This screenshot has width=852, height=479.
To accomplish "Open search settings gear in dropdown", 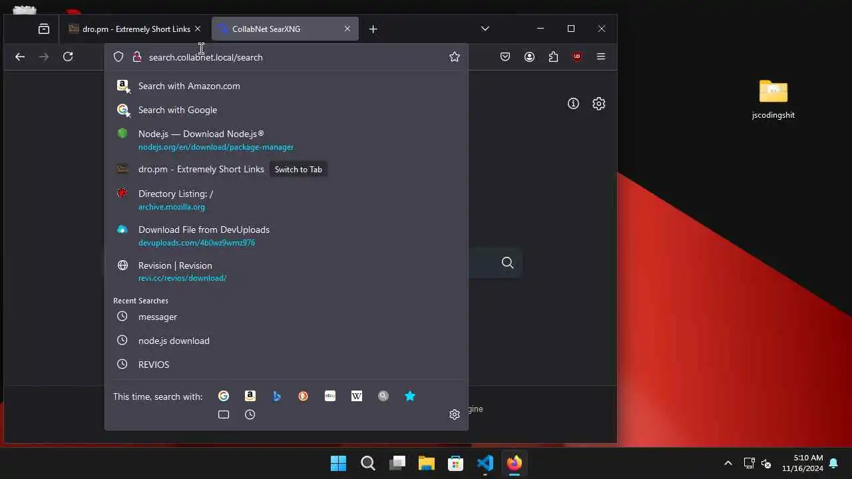I will [455, 414].
